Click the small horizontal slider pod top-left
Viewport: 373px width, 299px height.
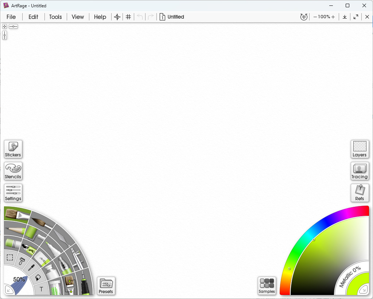[13, 26]
